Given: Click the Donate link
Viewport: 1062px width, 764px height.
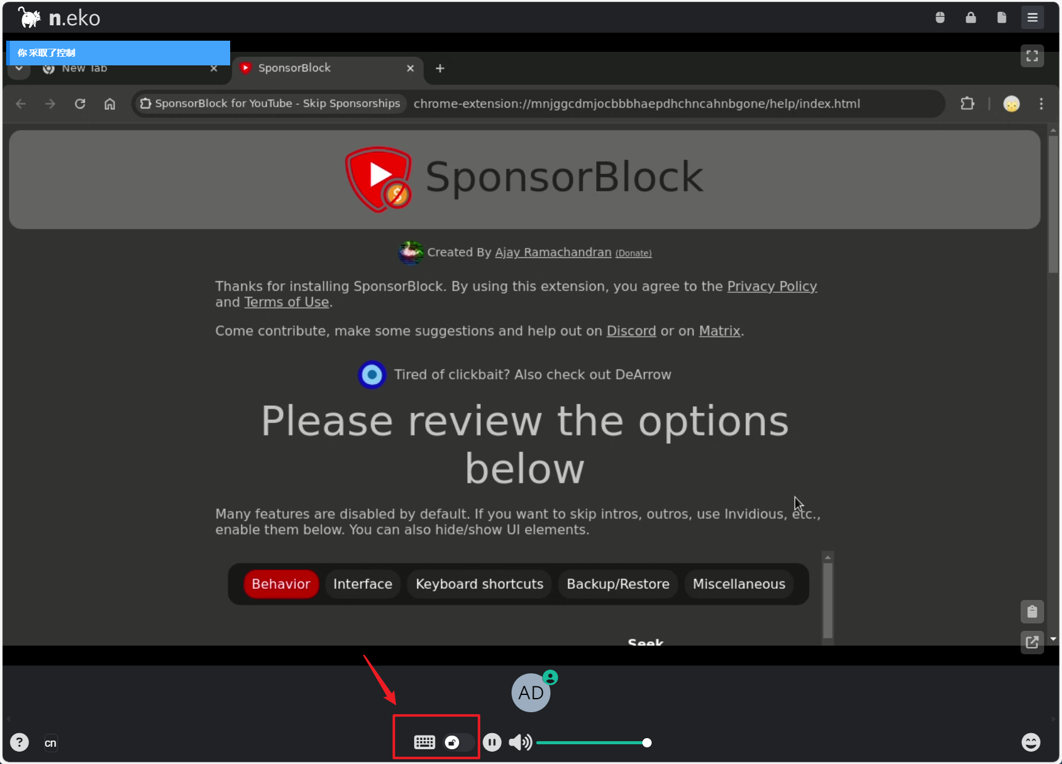Looking at the screenshot, I should [x=633, y=253].
